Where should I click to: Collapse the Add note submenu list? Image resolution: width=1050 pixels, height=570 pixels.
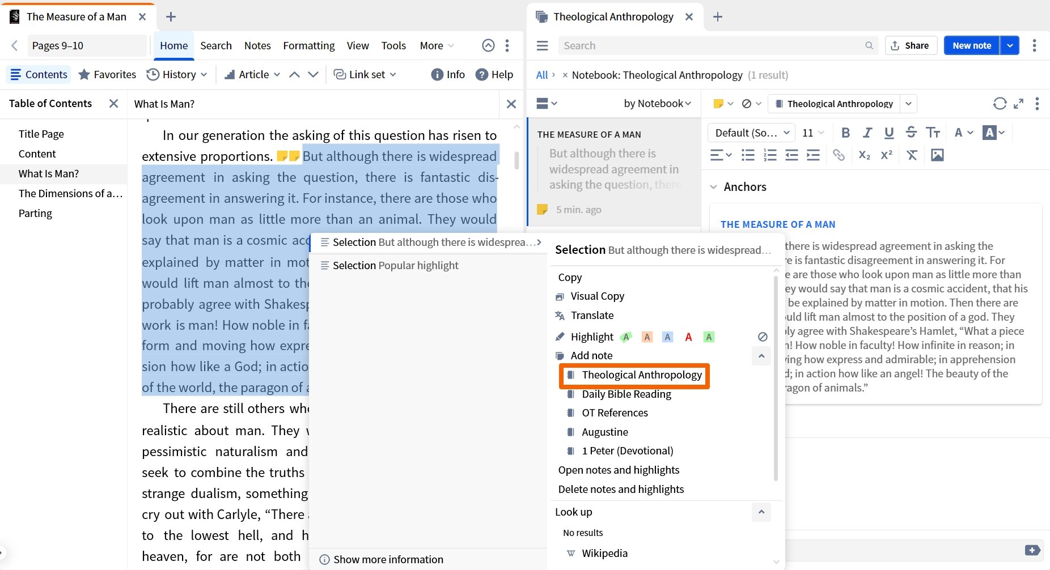point(761,356)
